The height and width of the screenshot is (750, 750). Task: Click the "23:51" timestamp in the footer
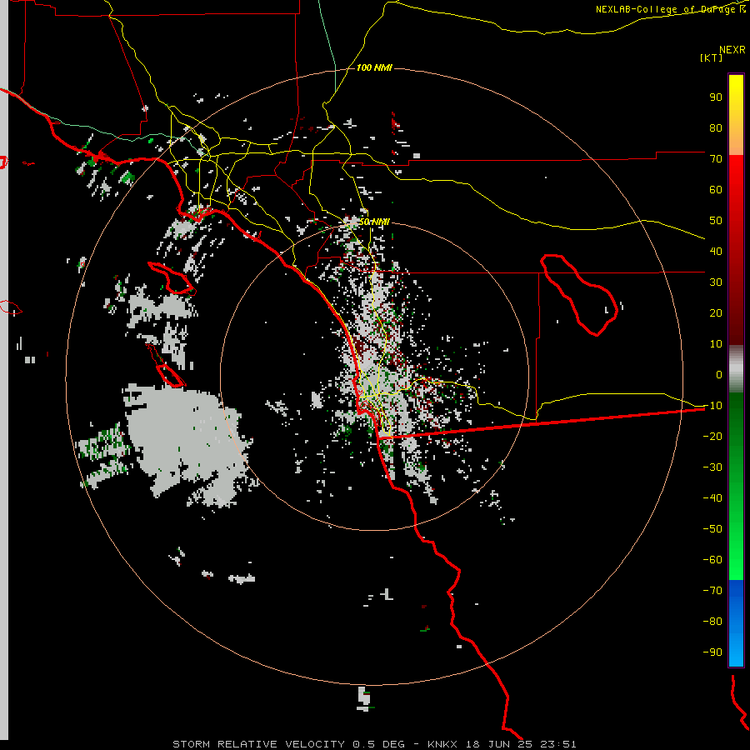pyautogui.click(x=558, y=744)
